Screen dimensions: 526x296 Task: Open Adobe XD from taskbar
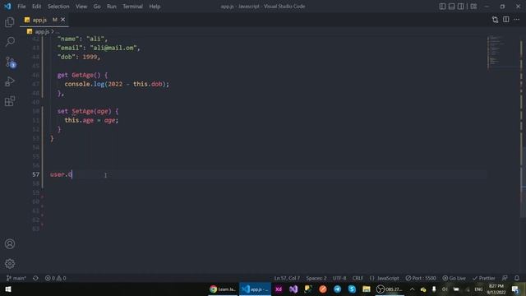279,289
